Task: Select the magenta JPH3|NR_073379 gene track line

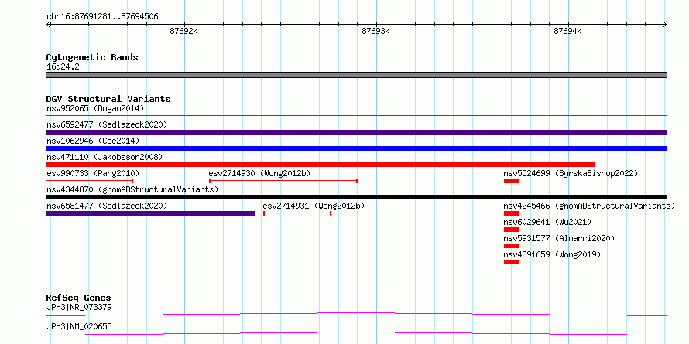Action: pyautogui.click(x=356, y=314)
